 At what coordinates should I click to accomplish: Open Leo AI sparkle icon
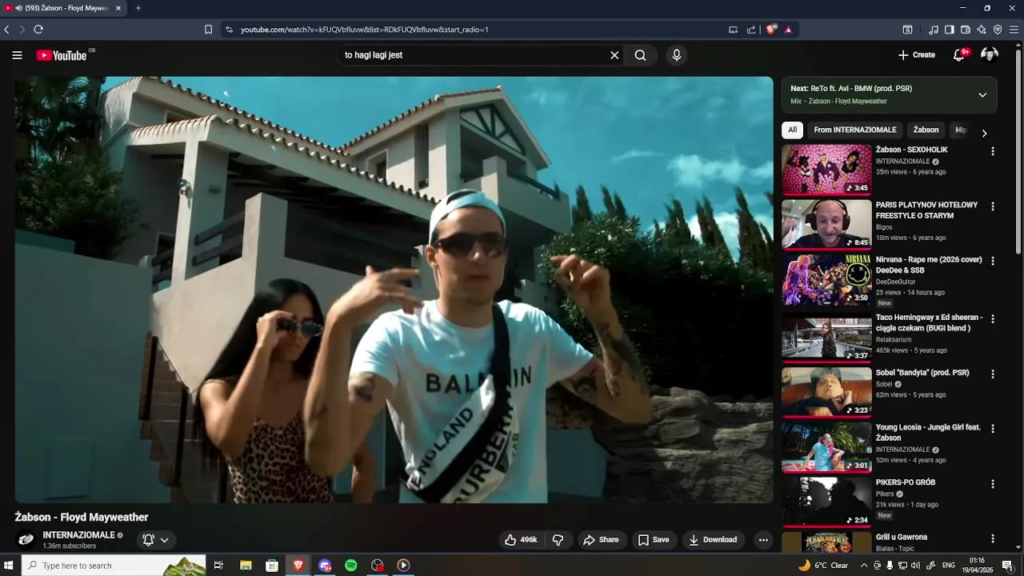coord(982,30)
